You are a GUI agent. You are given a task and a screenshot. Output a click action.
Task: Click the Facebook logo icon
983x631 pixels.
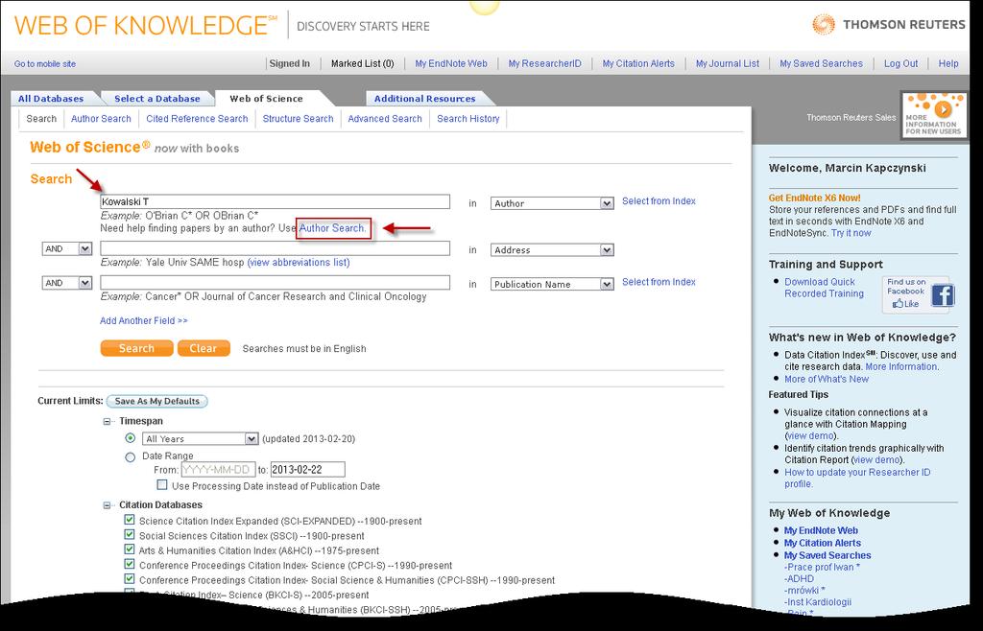tap(943, 294)
